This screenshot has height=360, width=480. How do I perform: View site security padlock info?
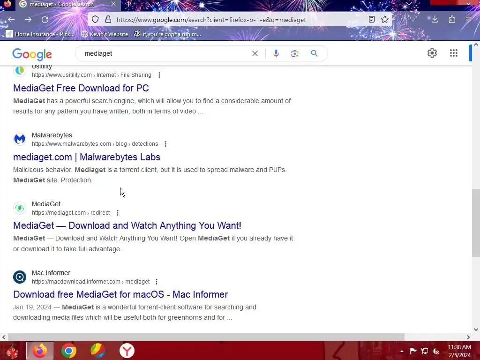[108, 20]
